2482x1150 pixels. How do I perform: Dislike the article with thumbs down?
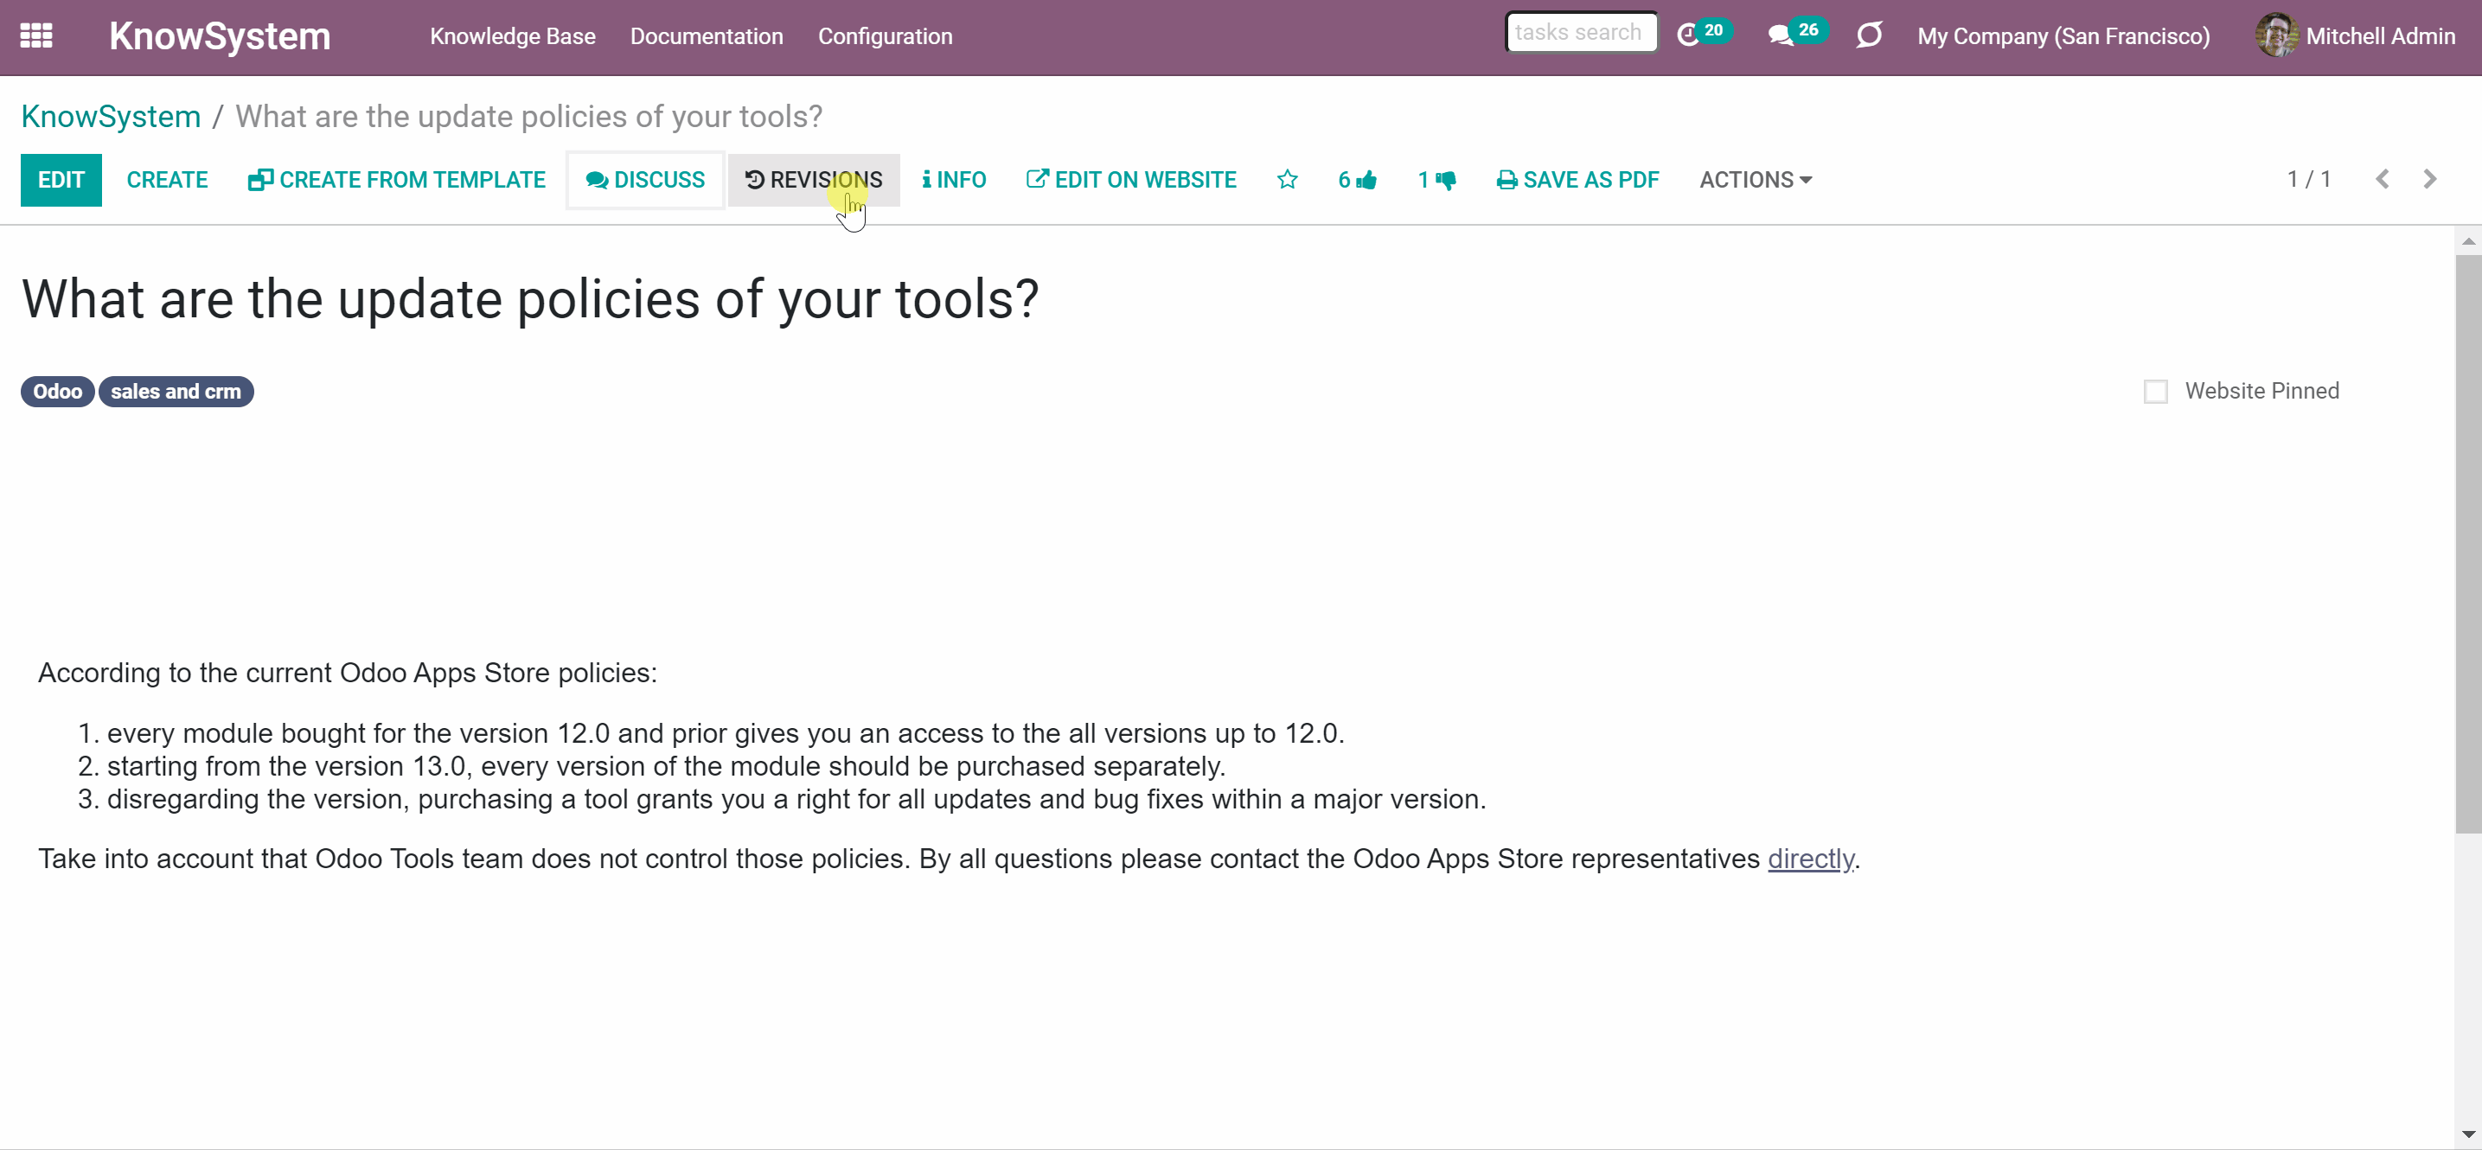1436,180
